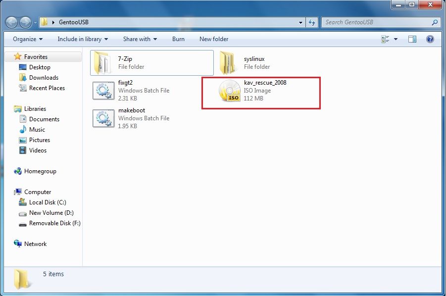Maximize the GentooUSB window
This screenshot has width=446, height=296.
(x=412, y=5)
